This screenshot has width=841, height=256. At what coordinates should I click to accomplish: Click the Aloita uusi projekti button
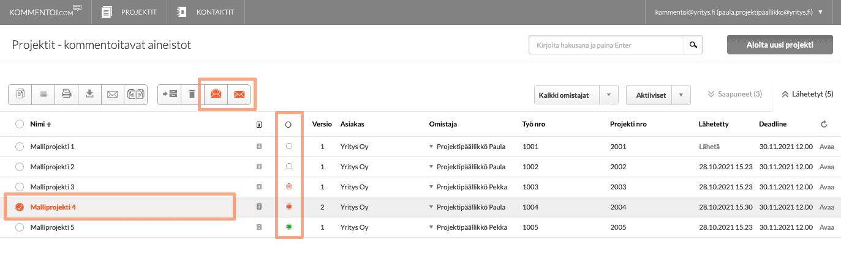779,45
